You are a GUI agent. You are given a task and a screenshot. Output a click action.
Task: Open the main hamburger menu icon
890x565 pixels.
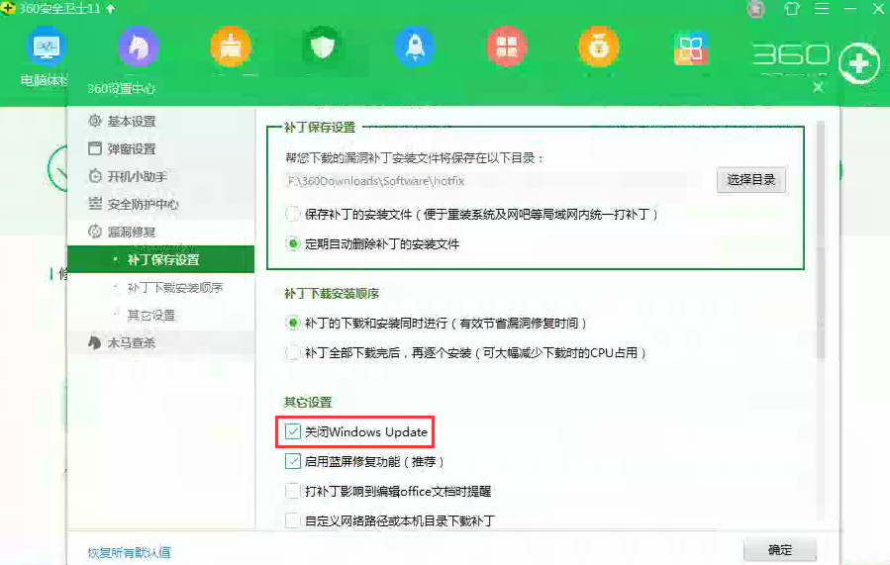(822, 9)
